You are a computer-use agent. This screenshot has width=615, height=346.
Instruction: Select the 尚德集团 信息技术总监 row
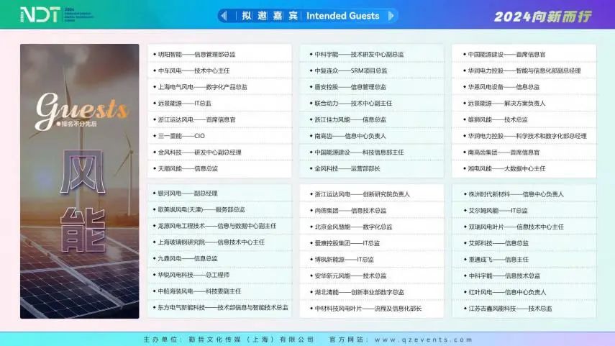click(372, 211)
